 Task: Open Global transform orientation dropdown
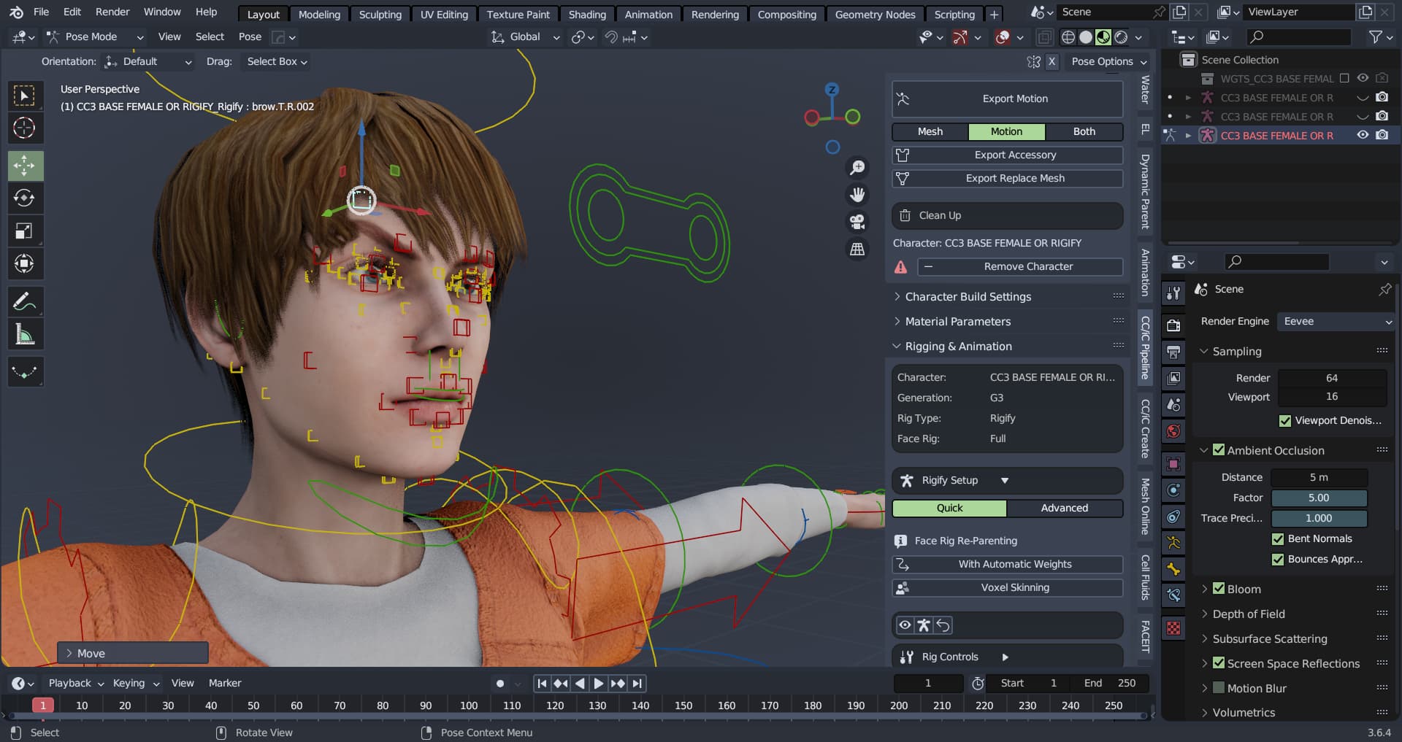point(525,37)
